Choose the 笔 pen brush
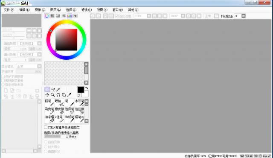273x158 pixels. pos(69,102)
